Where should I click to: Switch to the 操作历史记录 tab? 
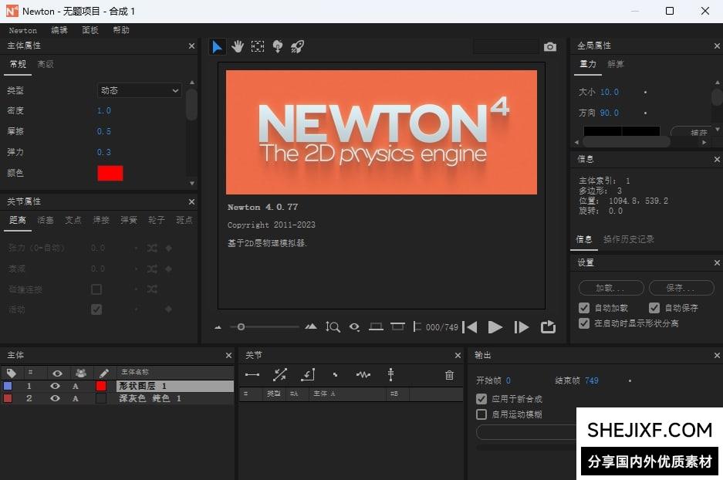628,239
